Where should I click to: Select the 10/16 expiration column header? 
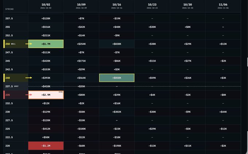point(117,6)
